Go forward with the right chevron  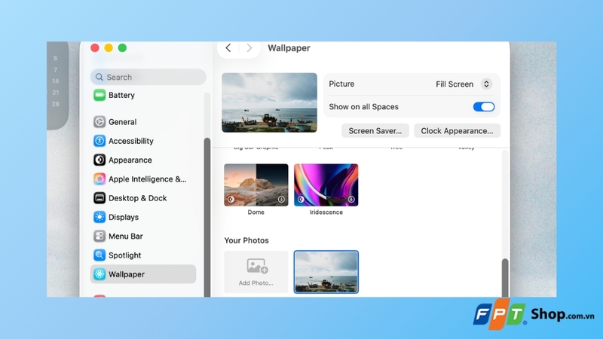[x=249, y=47]
